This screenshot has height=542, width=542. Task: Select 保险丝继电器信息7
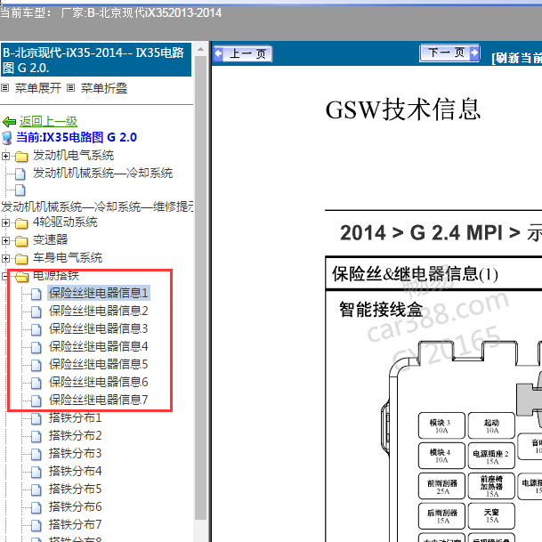tap(99, 400)
